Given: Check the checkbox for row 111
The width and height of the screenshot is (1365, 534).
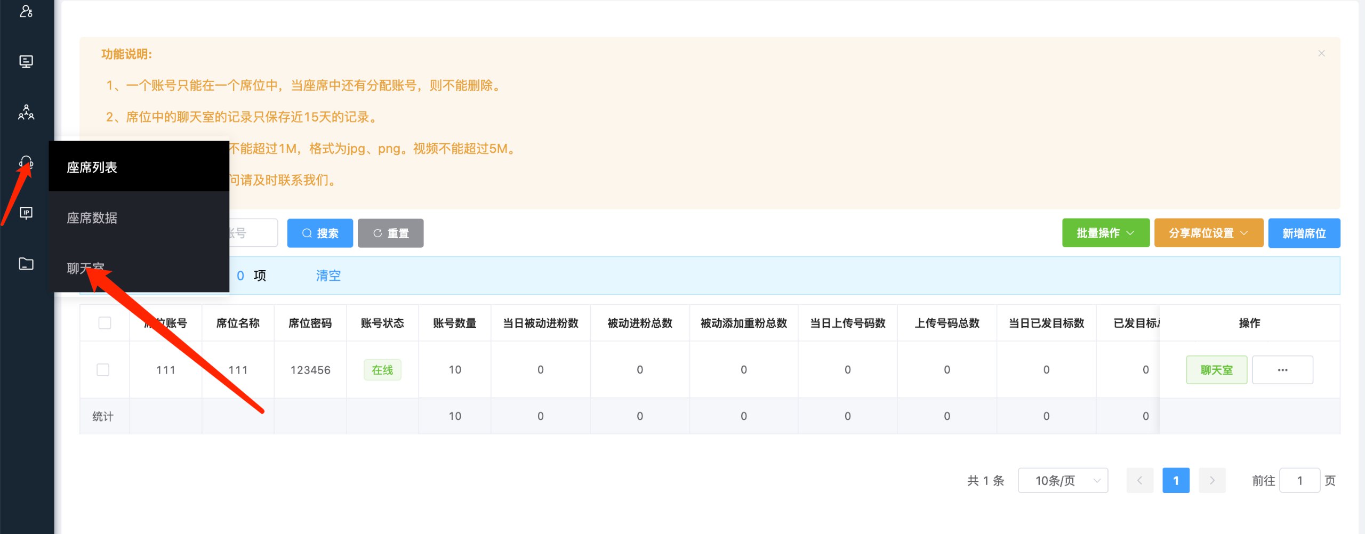Looking at the screenshot, I should coord(103,370).
